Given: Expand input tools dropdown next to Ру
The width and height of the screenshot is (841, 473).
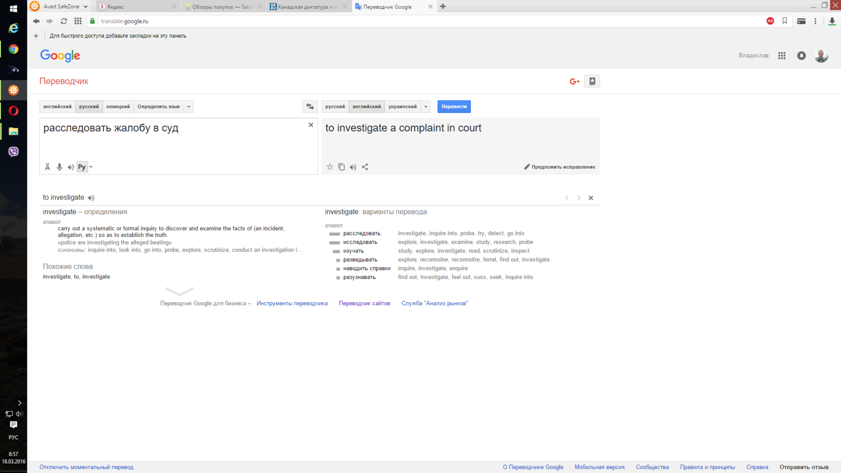Looking at the screenshot, I should point(91,167).
